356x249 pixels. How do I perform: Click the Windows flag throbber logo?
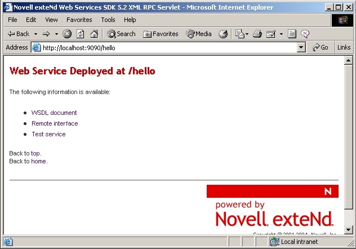point(342,20)
